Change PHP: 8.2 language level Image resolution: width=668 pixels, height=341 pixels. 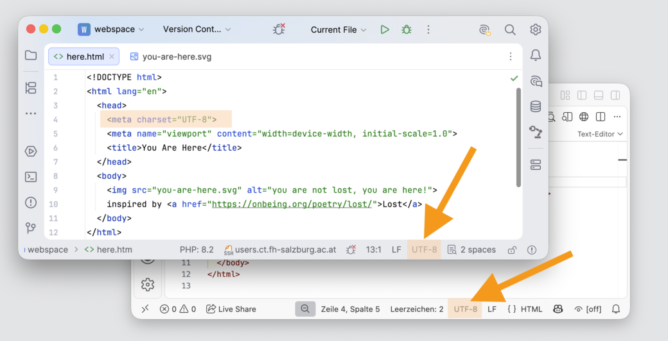197,249
